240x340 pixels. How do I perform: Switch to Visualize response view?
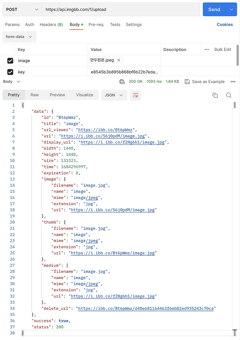pyautogui.click(x=84, y=95)
